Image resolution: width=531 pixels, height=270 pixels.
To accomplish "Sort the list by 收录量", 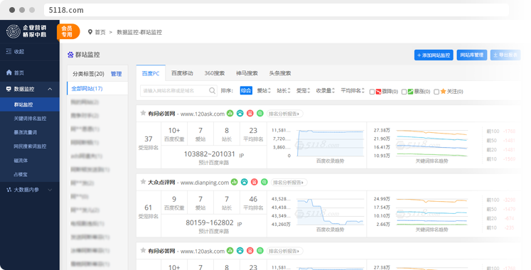I will 325,91.
